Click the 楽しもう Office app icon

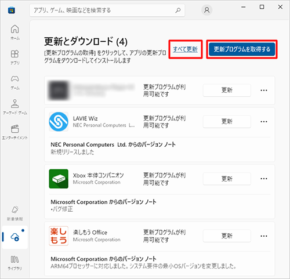tap(59, 235)
